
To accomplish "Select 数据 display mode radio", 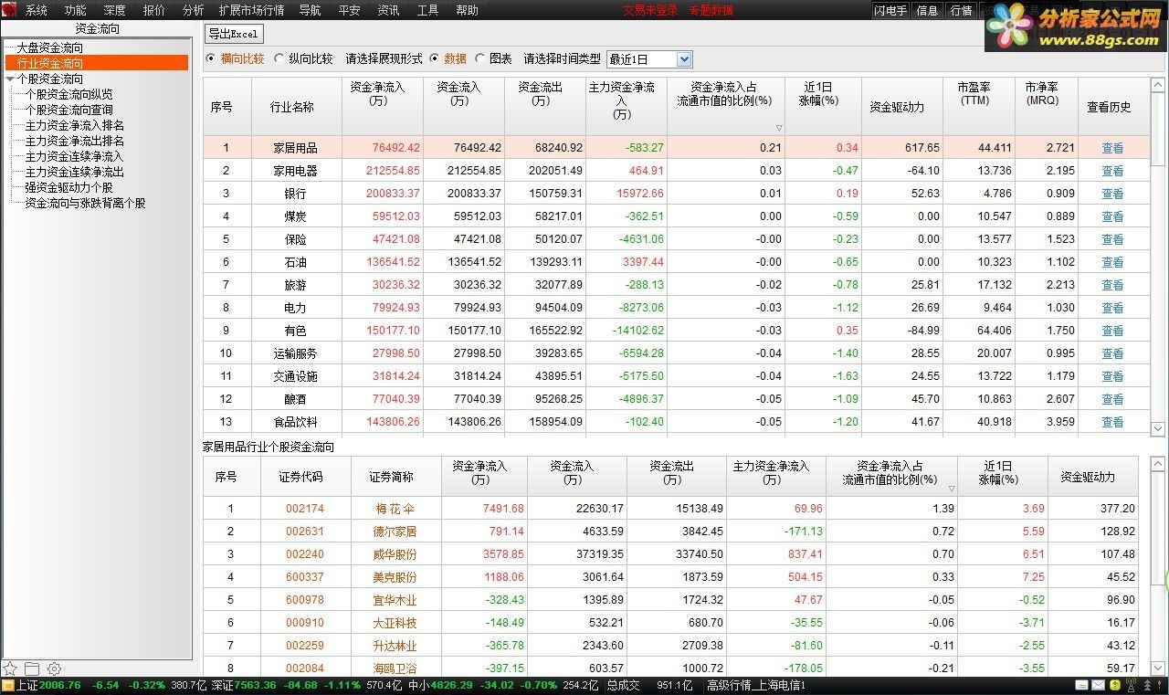I will (435, 58).
